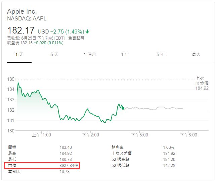The height and width of the screenshot is (181, 215).
Task: Select the 1 天 time range tab
Action: coord(19,55)
